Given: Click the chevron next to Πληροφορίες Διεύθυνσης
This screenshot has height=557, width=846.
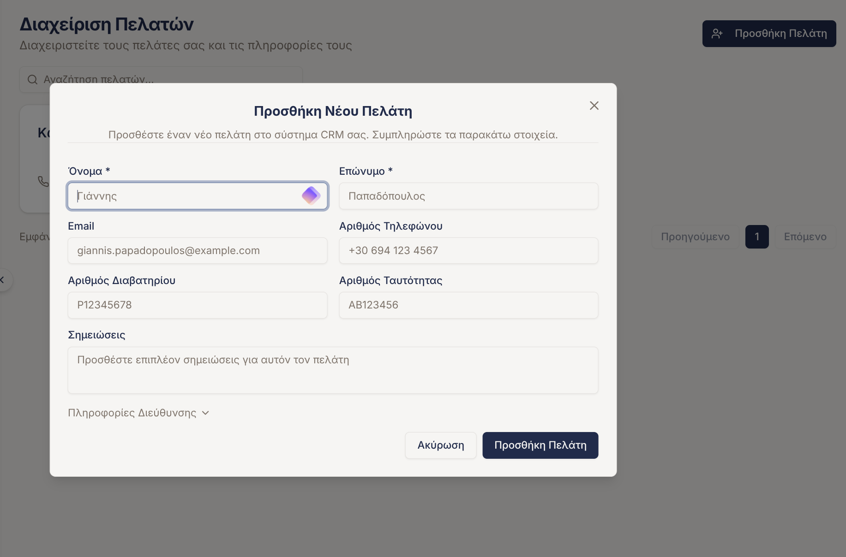Looking at the screenshot, I should [205, 413].
